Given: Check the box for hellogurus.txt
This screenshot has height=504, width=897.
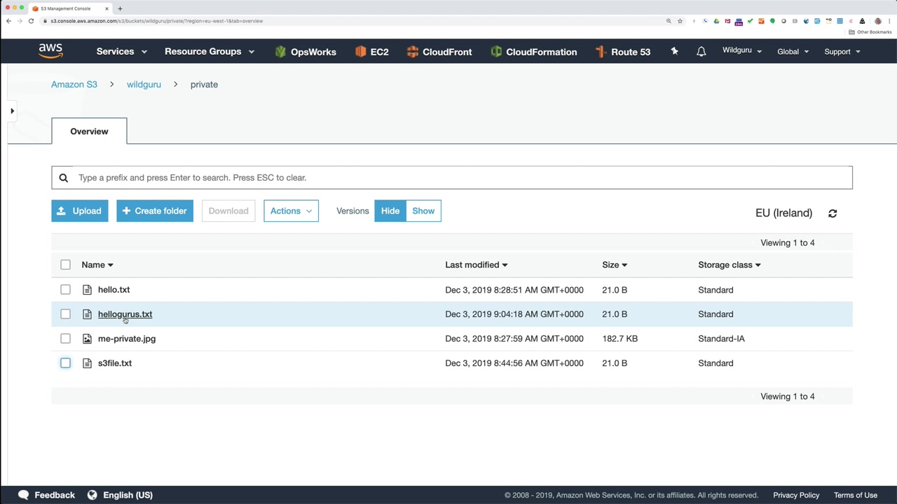Looking at the screenshot, I should point(65,314).
